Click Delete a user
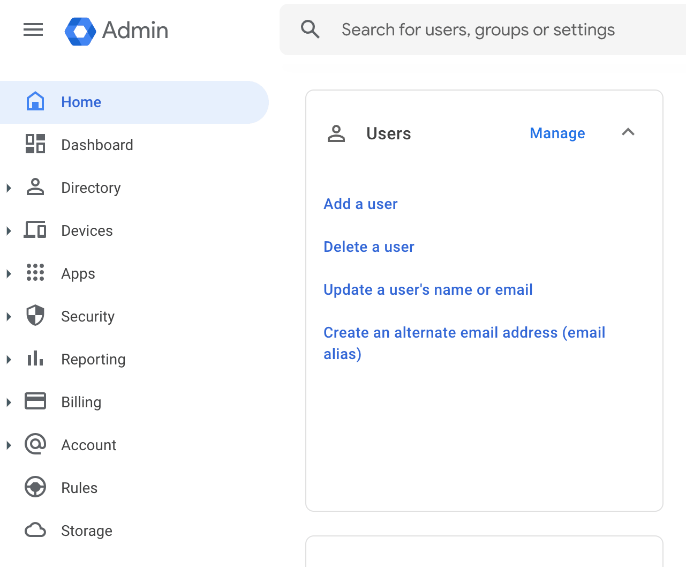The height and width of the screenshot is (567, 686). click(x=368, y=247)
